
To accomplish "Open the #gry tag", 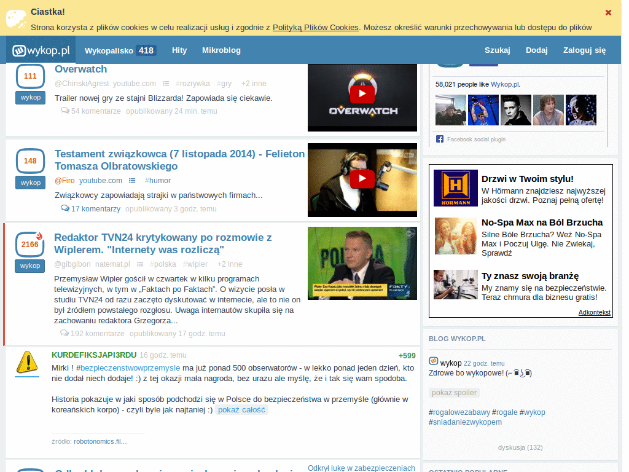I will coord(224,84).
